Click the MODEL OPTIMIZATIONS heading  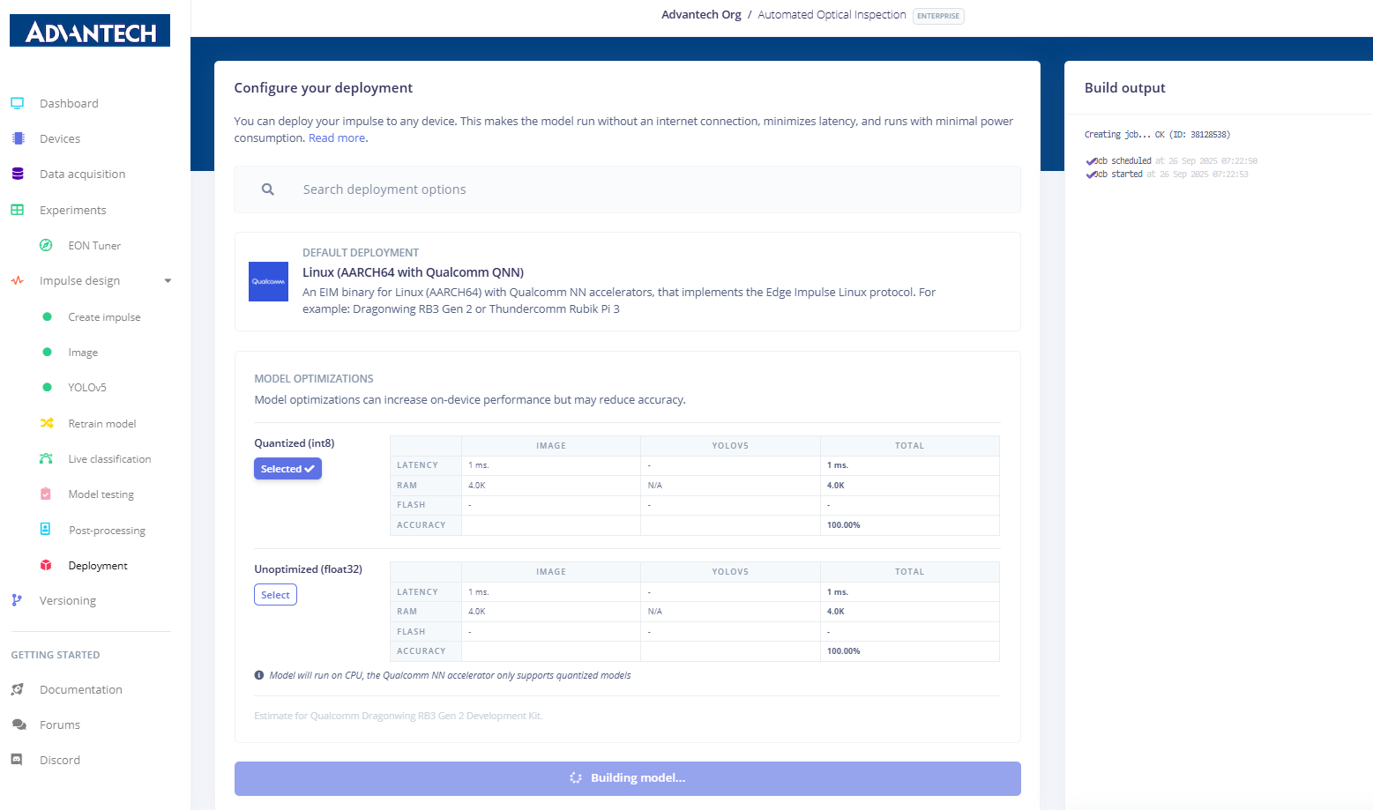(x=314, y=378)
